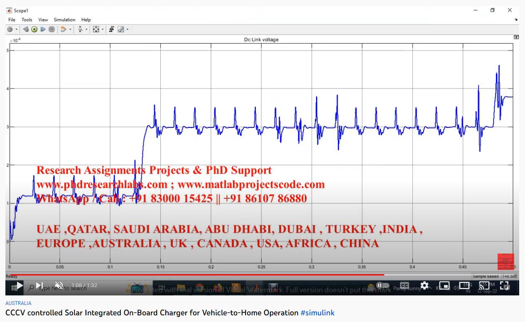Expand the Triggers dropdown arrow
The width and height of the screenshot is (525, 322).
pos(86,29)
